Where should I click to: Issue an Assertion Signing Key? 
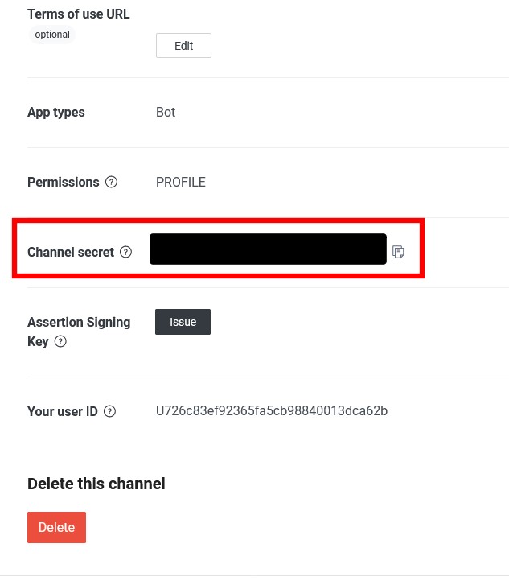coord(183,322)
